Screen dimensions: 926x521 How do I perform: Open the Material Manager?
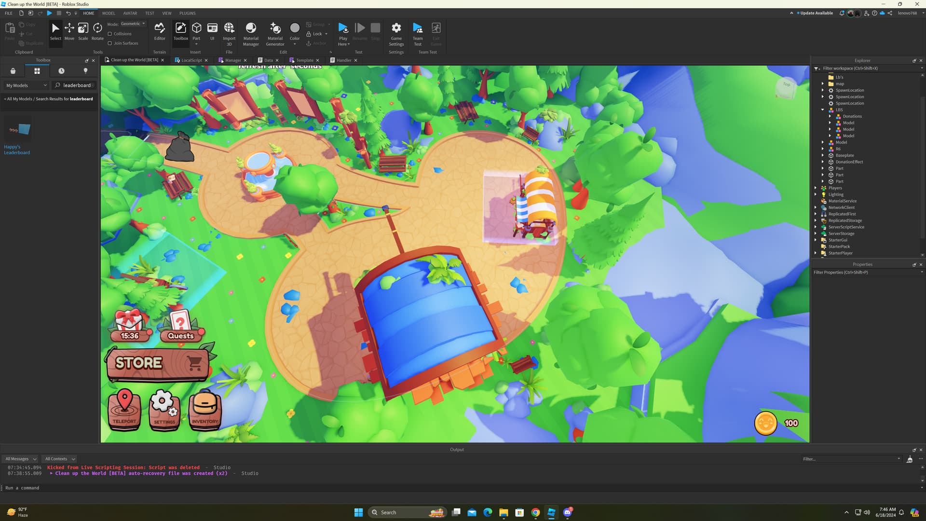click(x=251, y=30)
